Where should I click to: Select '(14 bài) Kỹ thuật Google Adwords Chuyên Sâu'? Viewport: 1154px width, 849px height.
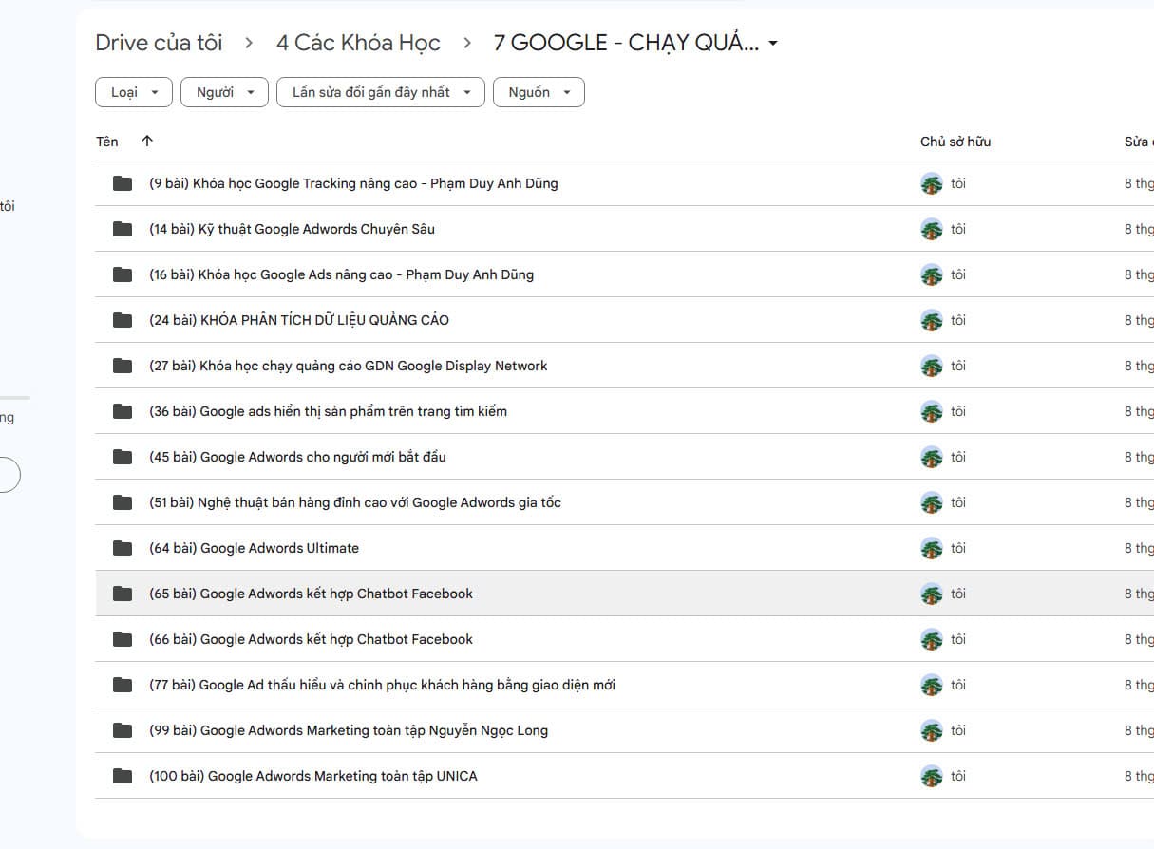[x=292, y=229]
